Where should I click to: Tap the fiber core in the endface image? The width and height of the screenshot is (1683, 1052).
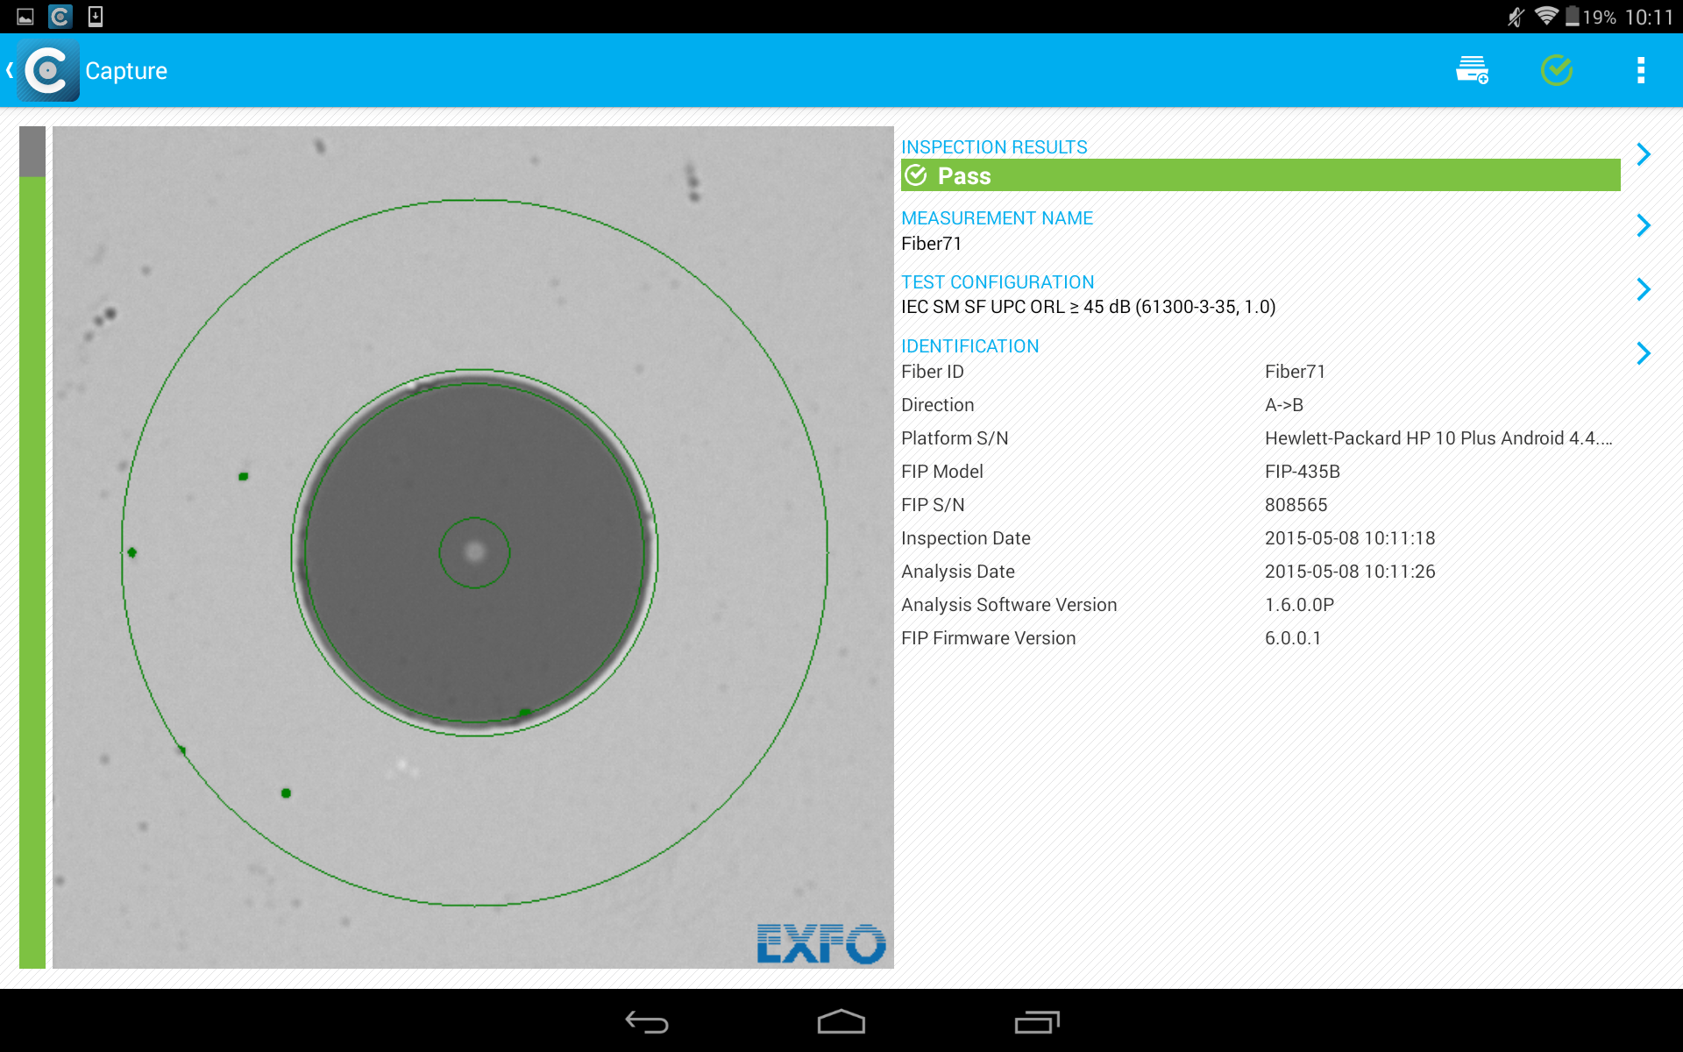point(474,552)
